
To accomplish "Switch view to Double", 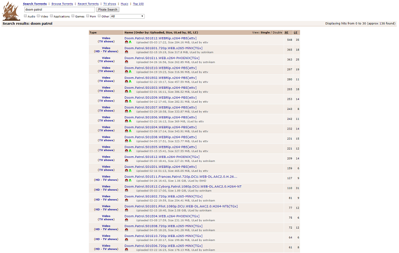I will (x=277, y=33).
